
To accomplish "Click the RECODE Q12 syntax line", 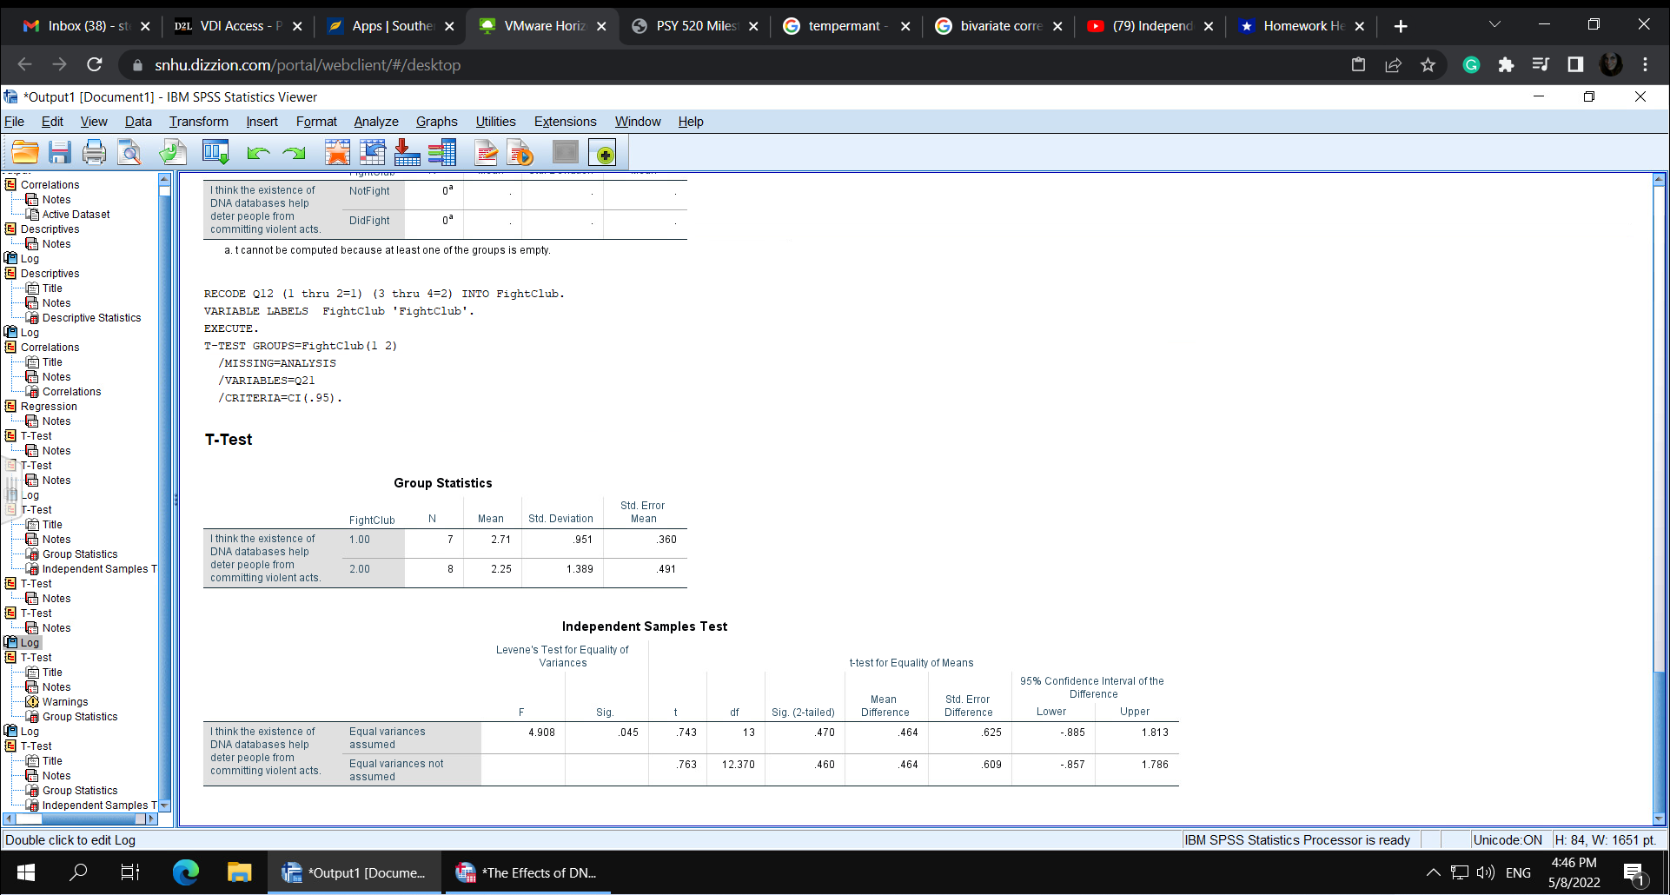I will (x=384, y=294).
